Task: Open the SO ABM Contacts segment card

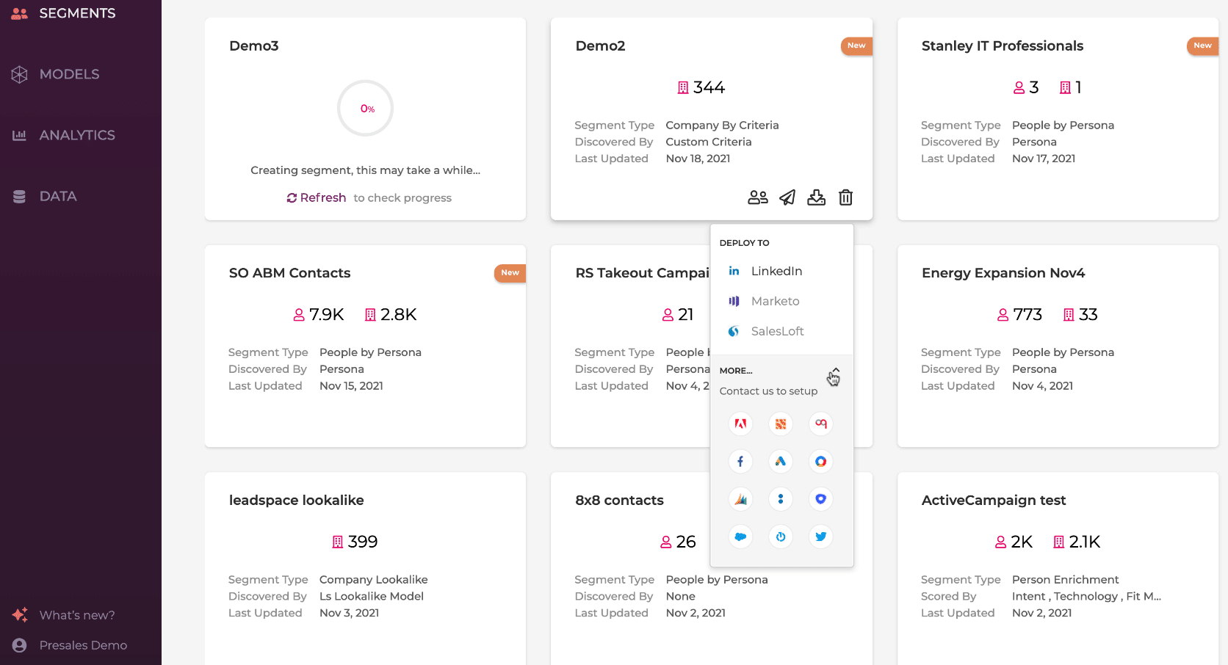Action: click(289, 273)
